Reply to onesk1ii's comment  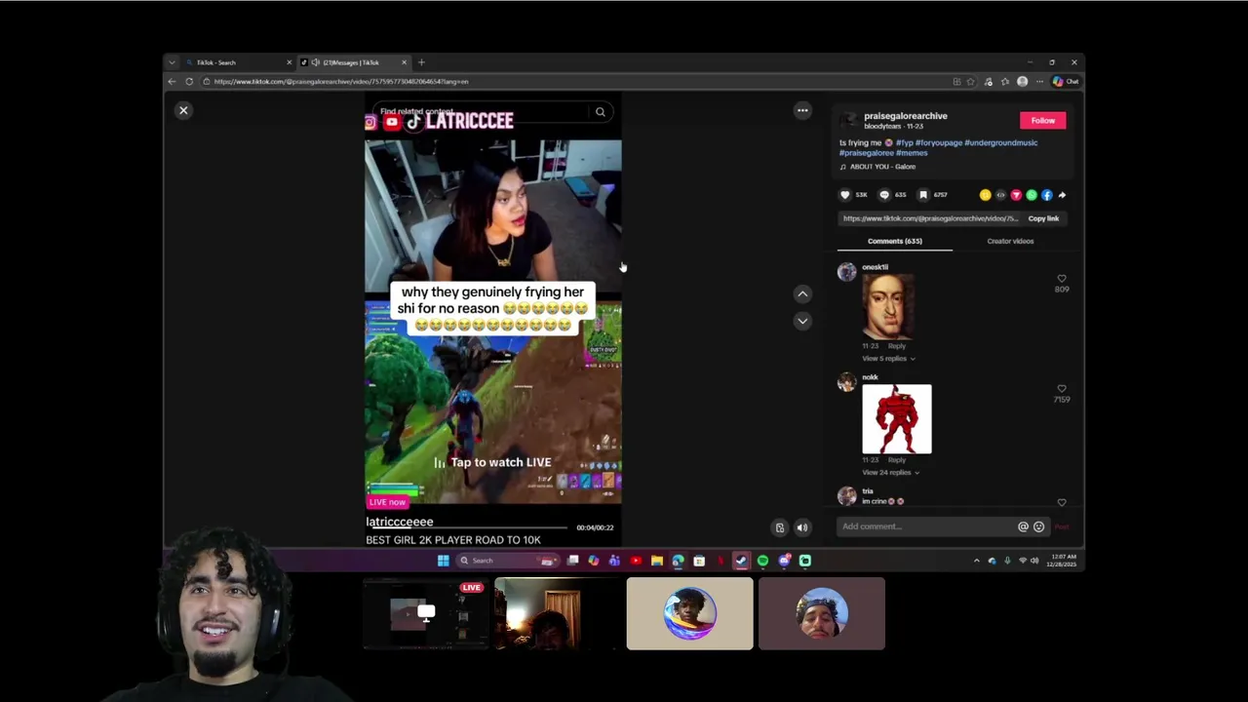click(897, 346)
